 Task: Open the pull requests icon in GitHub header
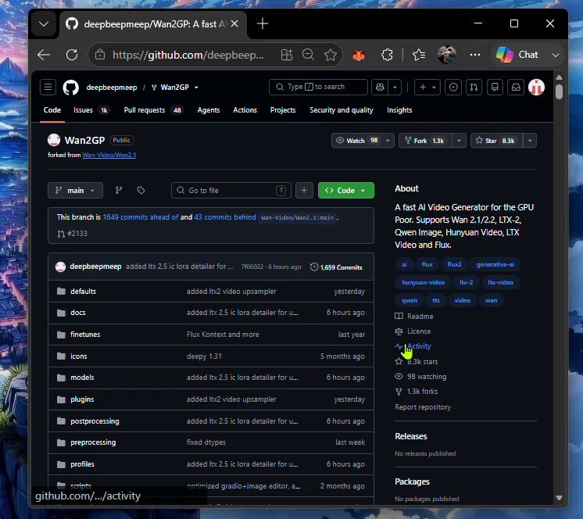(x=474, y=87)
